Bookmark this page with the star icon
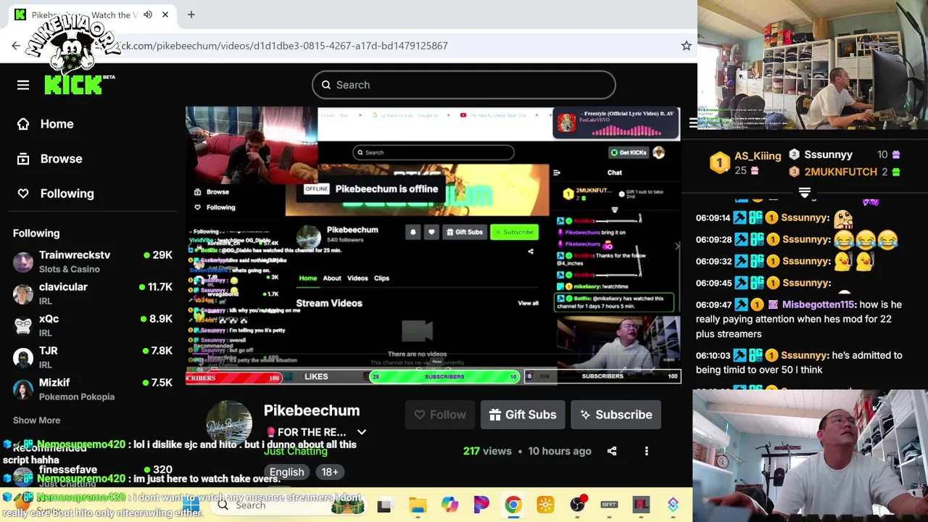This screenshot has height=522, width=928. [686, 46]
